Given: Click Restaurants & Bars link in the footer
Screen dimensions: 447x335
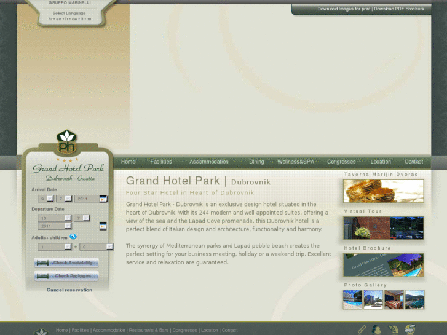Looking at the screenshot, I should pos(149,330).
